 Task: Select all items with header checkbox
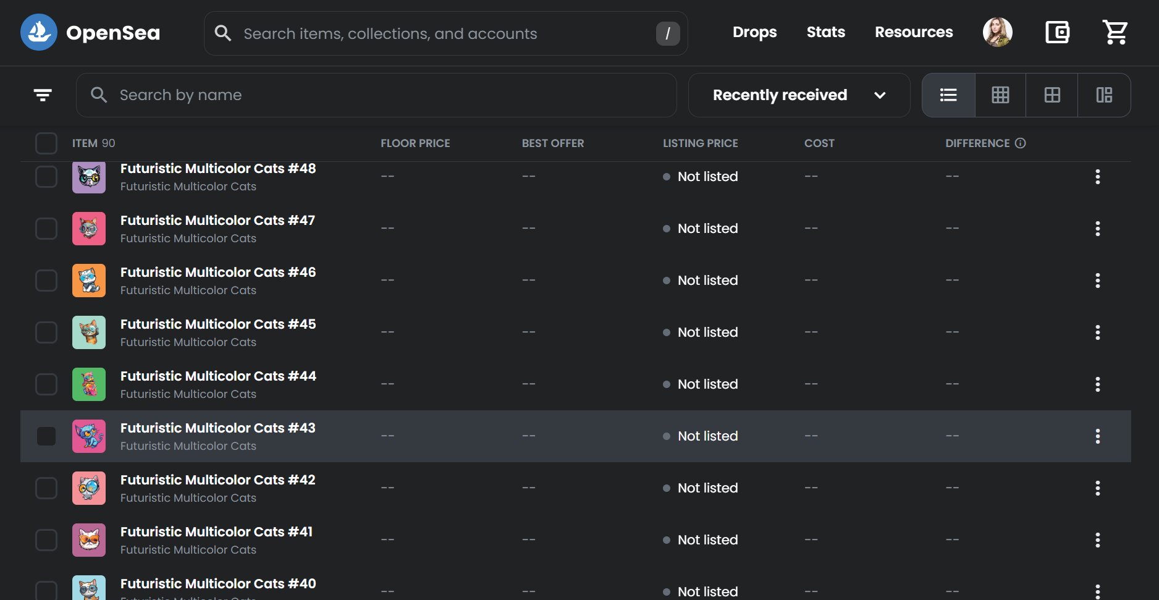pos(46,143)
